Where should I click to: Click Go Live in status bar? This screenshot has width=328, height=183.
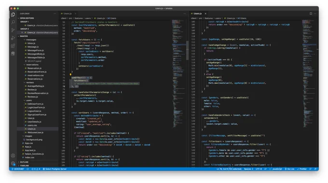point(290,169)
